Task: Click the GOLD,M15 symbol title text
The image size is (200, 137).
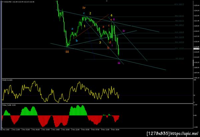Action: point(8,2)
